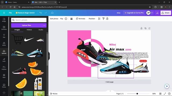Open the Position panel
The height and width of the screenshot is (96, 172).
click(92, 19)
